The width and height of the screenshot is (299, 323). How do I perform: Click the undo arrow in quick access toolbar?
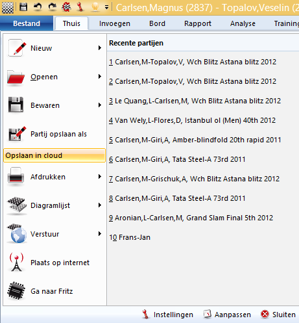(x=38, y=7)
